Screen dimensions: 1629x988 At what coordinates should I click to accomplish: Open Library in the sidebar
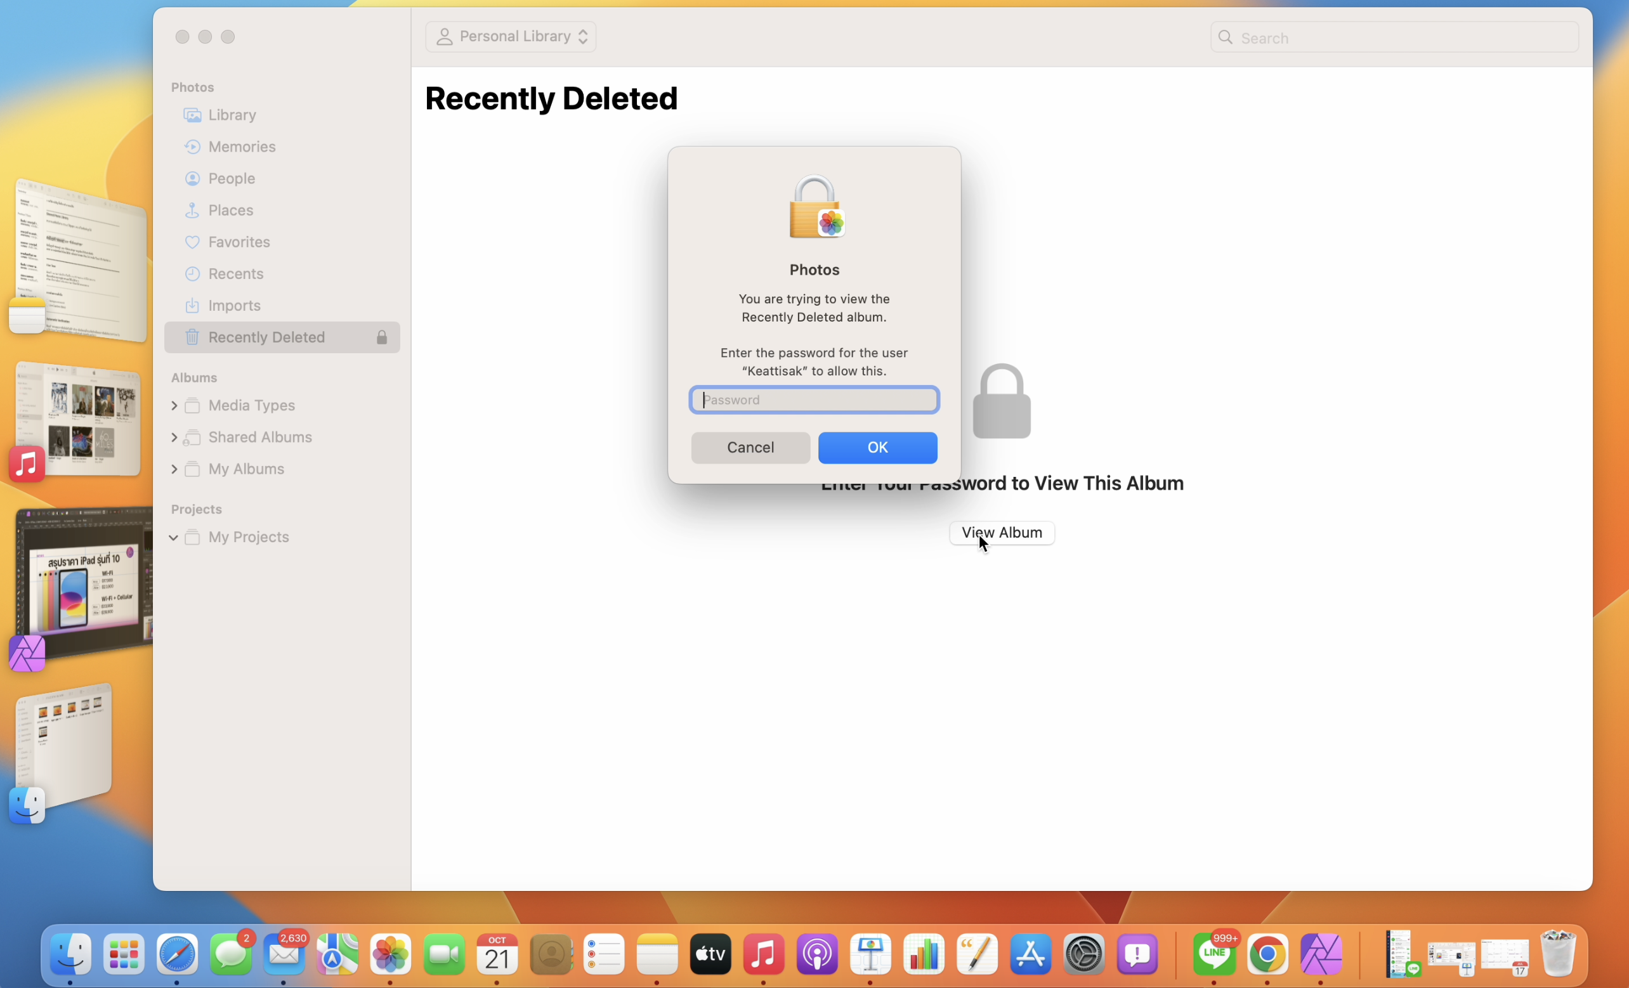pyautogui.click(x=232, y=115)
